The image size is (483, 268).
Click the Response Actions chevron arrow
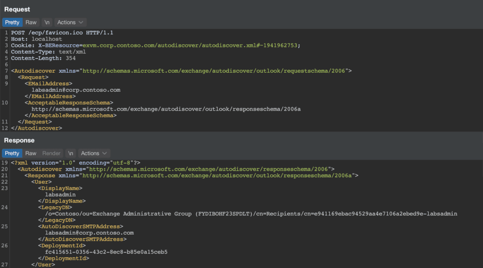(105, 153)
